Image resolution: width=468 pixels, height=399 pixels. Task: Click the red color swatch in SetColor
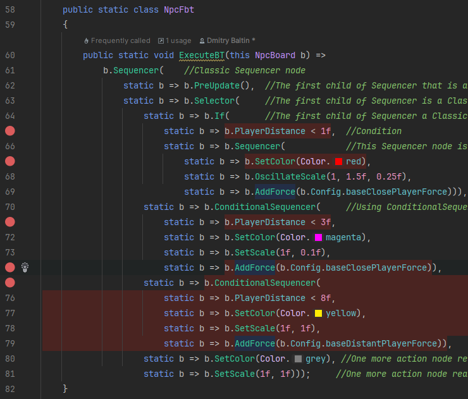point(338,161)
